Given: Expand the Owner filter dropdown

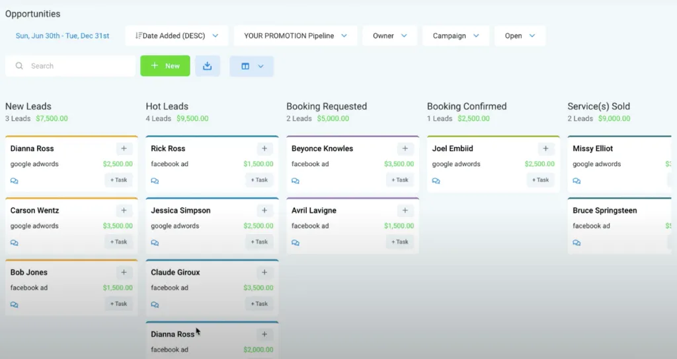Looking at the screenshot, I should point(389,36).
